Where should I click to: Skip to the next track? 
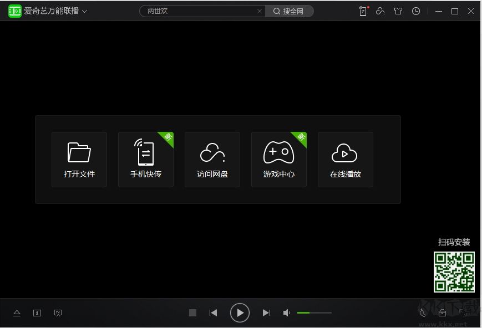(x=266, y=312)
